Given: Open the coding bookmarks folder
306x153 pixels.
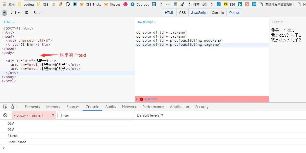Looking at the screenshot, I should click(x=26, y=4).
